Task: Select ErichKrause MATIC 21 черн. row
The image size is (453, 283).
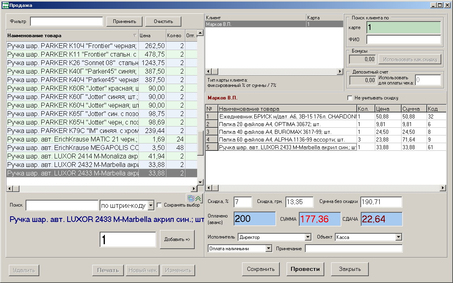Action: tap(102, 139)
